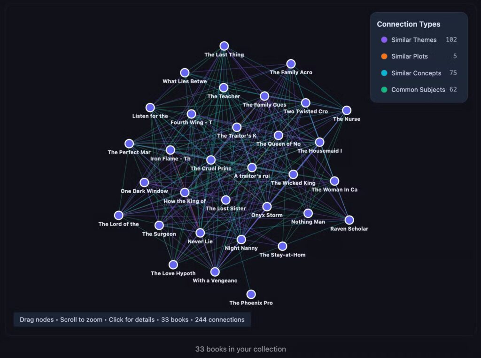
Task: Select The Last Thing node circle
Action: tap(224, 46)
